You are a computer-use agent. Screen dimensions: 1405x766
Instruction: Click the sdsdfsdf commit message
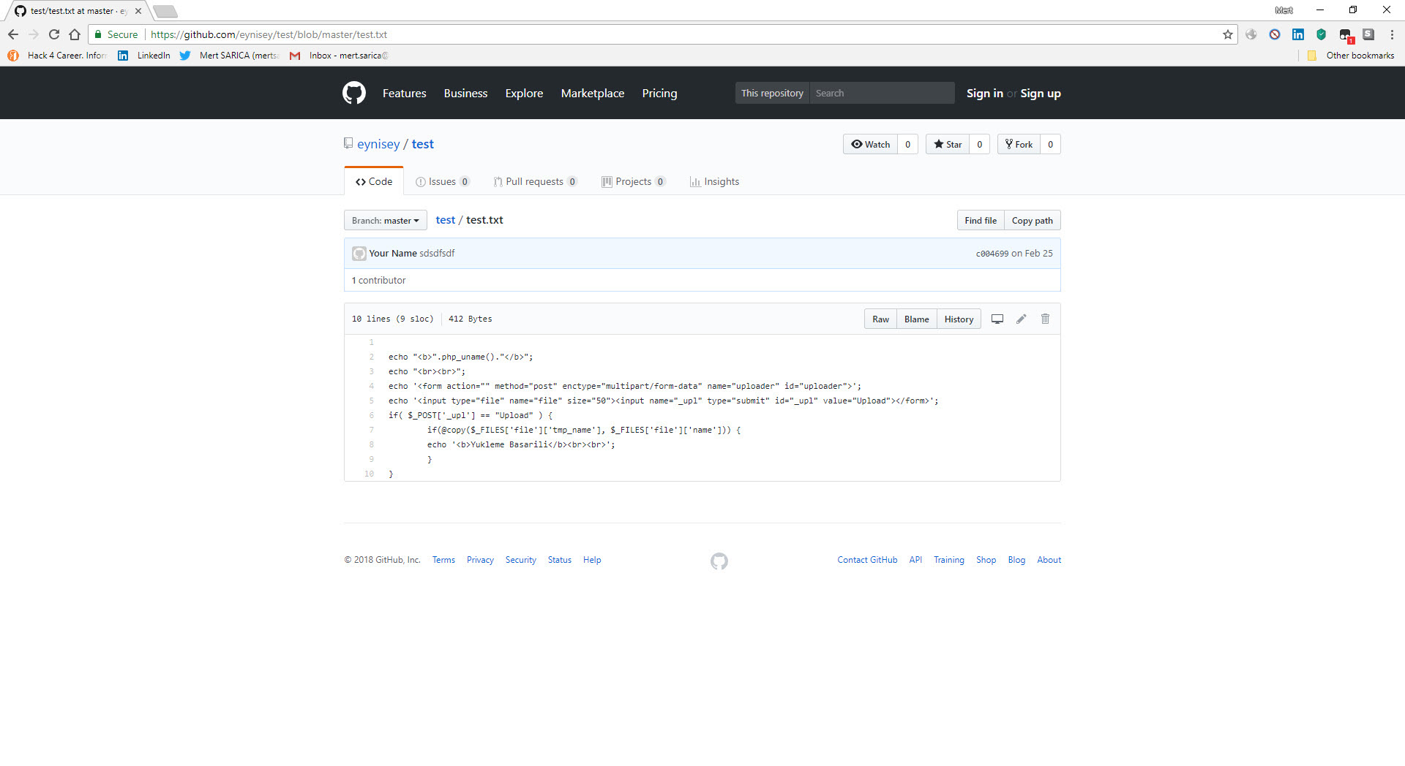437,253
